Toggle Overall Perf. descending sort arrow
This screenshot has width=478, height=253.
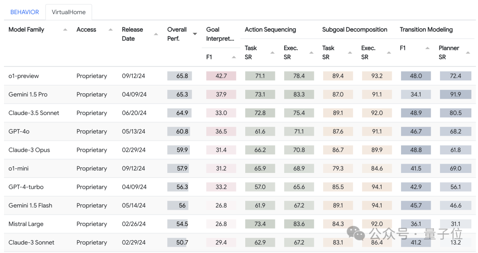click(195, 34)
